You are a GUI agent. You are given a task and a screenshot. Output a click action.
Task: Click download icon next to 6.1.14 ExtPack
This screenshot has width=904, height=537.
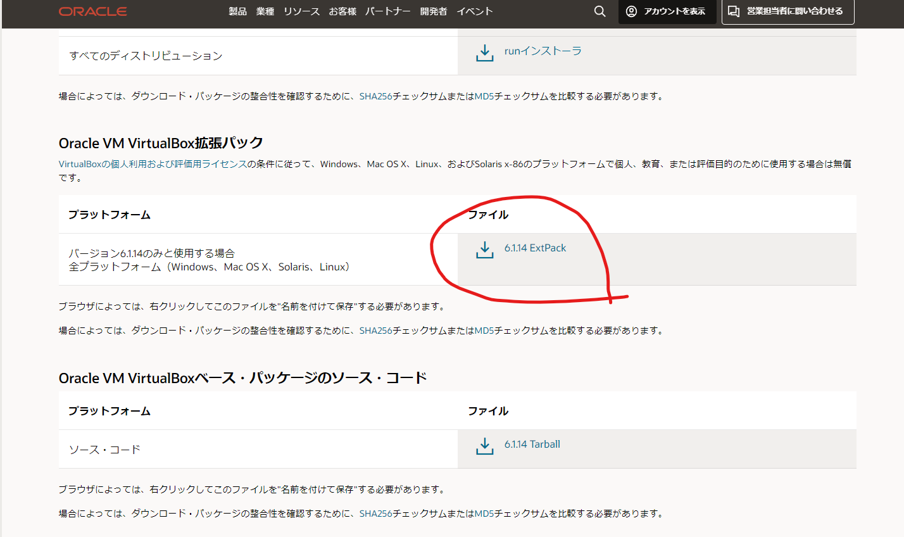click(x=485, y=250)
